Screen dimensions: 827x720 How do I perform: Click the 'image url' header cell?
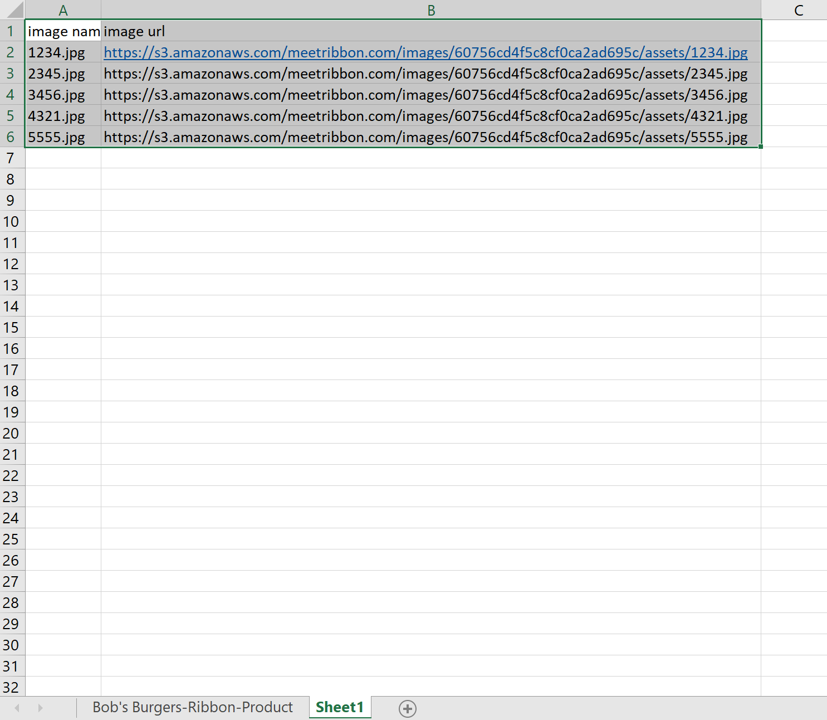(x=430, y=31)
